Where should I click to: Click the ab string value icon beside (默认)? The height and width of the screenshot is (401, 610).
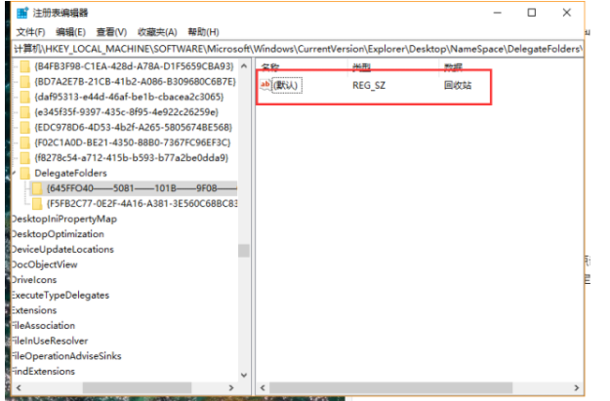click(264, 85)
